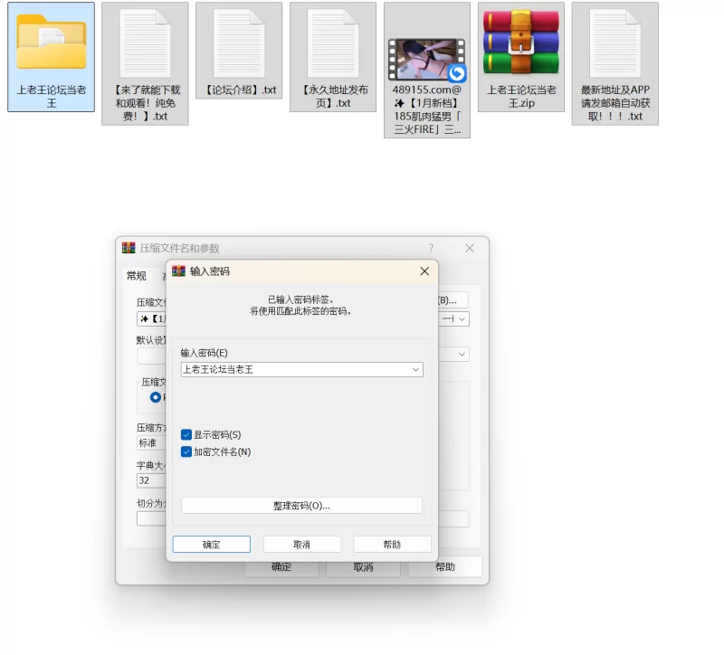Toggle the 显示密码(S) checkbox

coord(186,435)
